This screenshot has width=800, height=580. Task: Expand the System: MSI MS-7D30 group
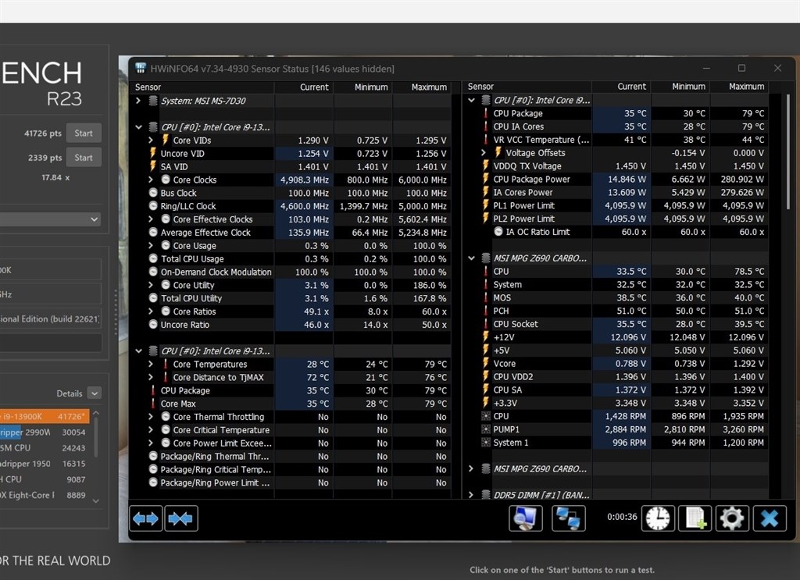click(x=138, y=101)
